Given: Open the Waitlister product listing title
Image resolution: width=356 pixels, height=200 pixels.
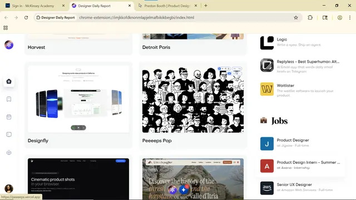Looking at the screenshot, I should click(x=285, y=86).
